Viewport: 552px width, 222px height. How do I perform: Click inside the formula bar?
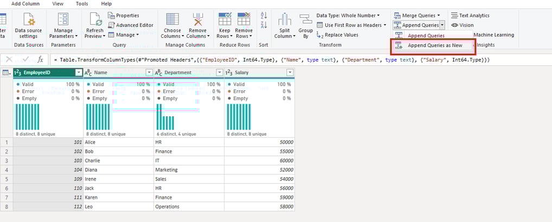pos(300,60)
